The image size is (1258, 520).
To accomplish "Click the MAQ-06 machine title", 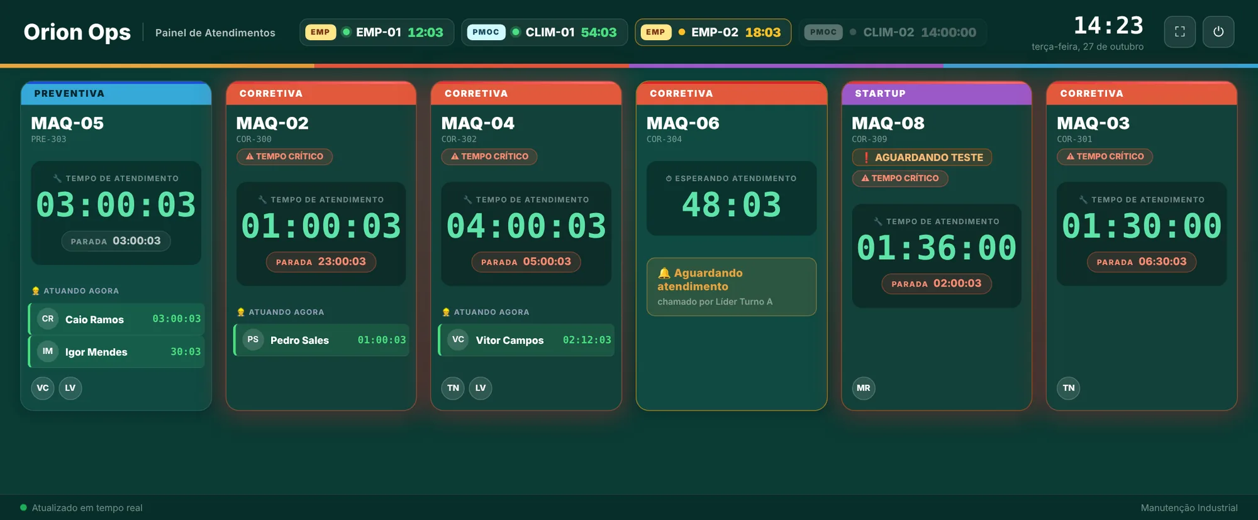I will point(683,123).
